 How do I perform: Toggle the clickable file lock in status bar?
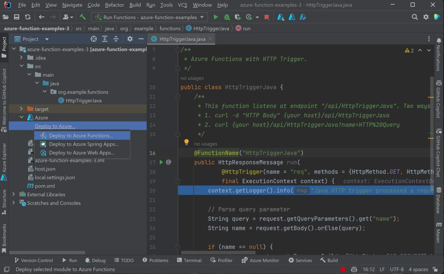pos(434,269)
